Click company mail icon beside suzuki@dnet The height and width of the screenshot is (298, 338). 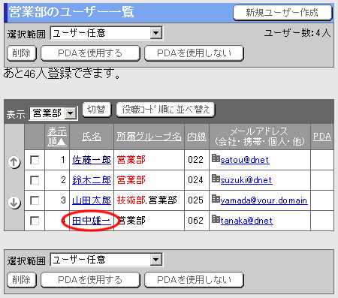[216, 179]
